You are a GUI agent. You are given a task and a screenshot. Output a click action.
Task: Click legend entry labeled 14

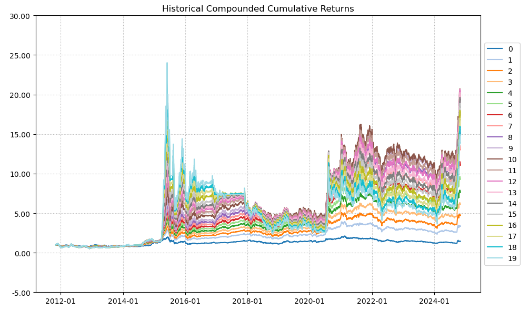tap(502, 203)
